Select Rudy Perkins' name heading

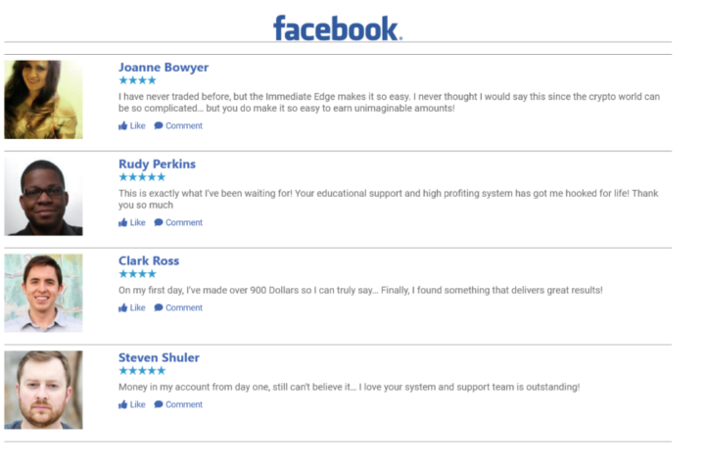[157, 164]
